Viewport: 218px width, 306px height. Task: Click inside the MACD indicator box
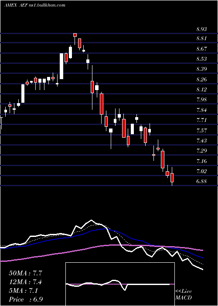coord(120,284)
